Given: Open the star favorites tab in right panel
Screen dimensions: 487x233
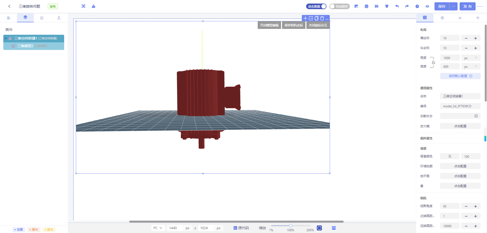Looking at the screenshot, I should pyautogui.click(x=460, y=18).
